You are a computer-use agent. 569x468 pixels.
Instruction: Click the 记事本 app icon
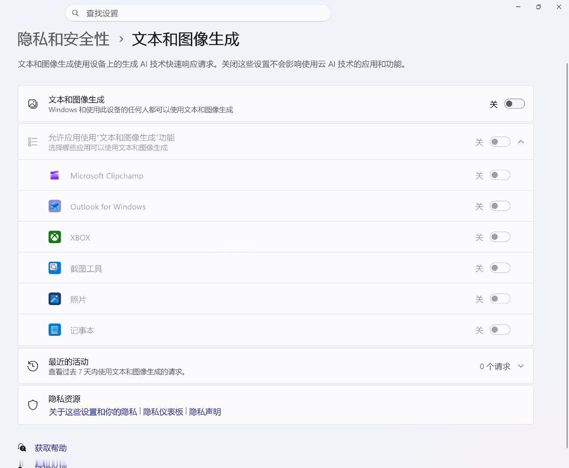click(55, 330)
